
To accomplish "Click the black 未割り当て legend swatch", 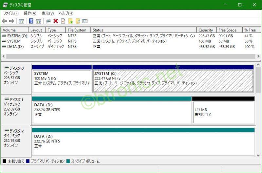I will (x=4, y=161).
